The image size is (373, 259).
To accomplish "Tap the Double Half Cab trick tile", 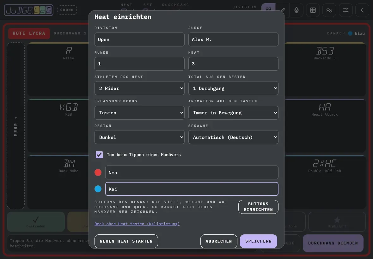I will [325, 182].
